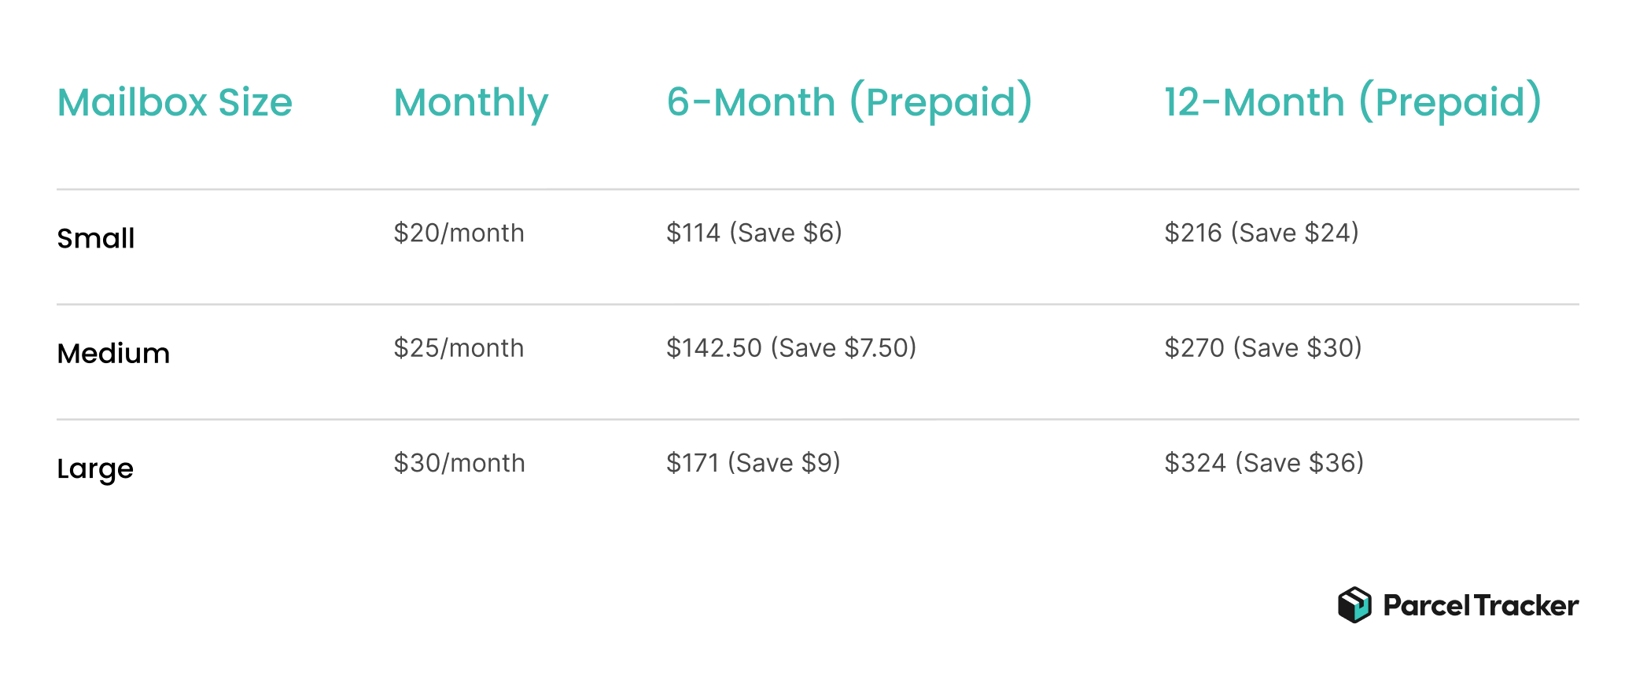Select the Monthly column header
The height and width of the screenshot is (683, 1636).
click(x=470, y=105)
